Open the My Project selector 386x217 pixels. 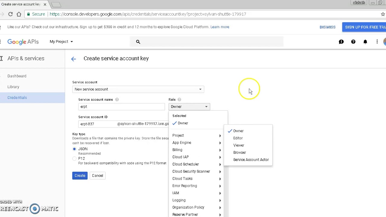coord(61,42)
